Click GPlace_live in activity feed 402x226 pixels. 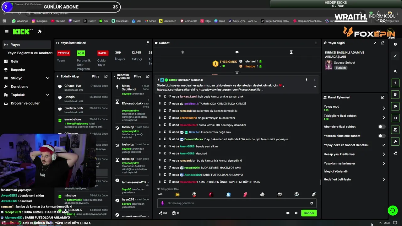point(73,86)
